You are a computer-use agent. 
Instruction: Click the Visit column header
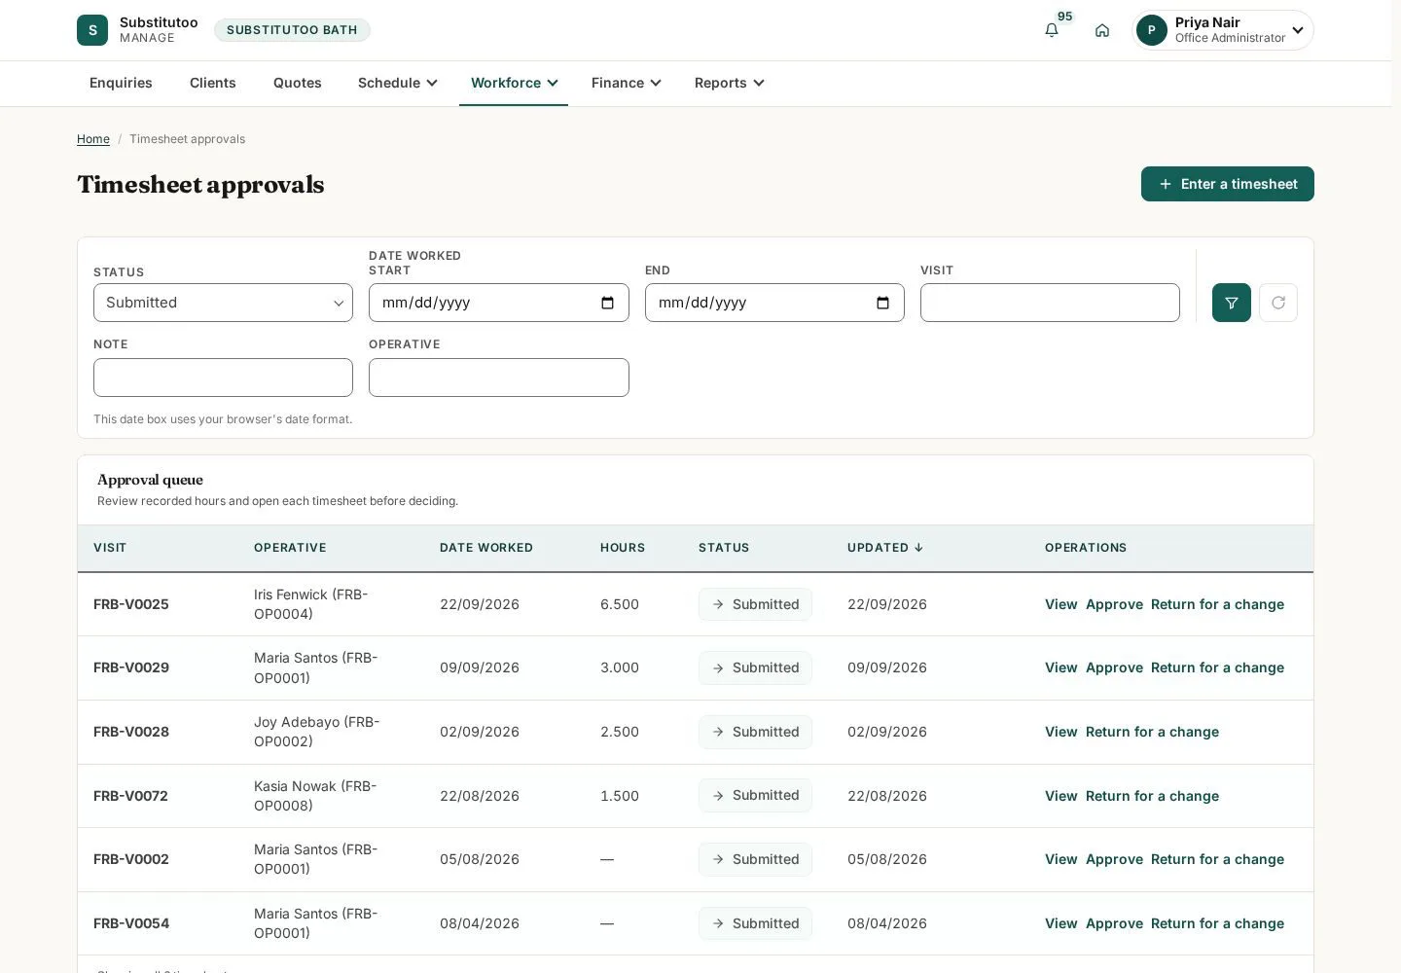[110, 548]
